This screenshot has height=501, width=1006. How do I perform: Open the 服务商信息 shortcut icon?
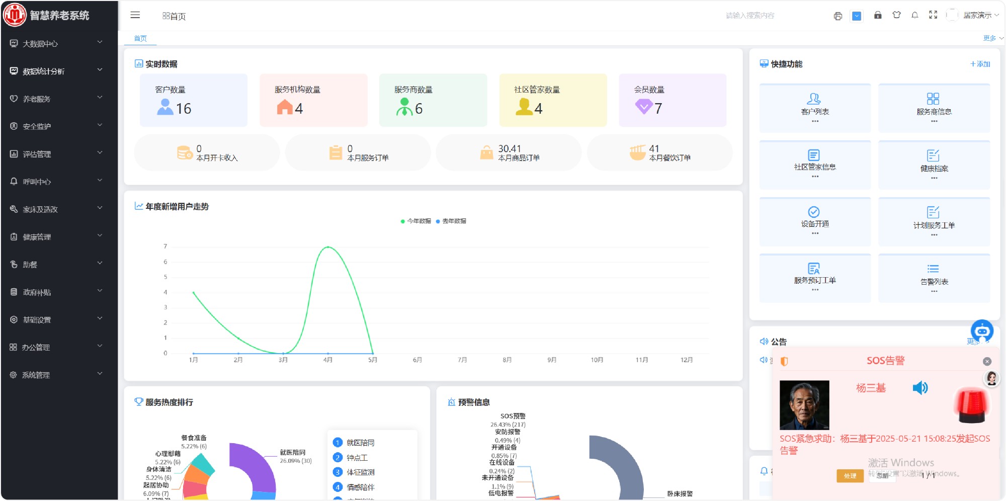[933, 99]
